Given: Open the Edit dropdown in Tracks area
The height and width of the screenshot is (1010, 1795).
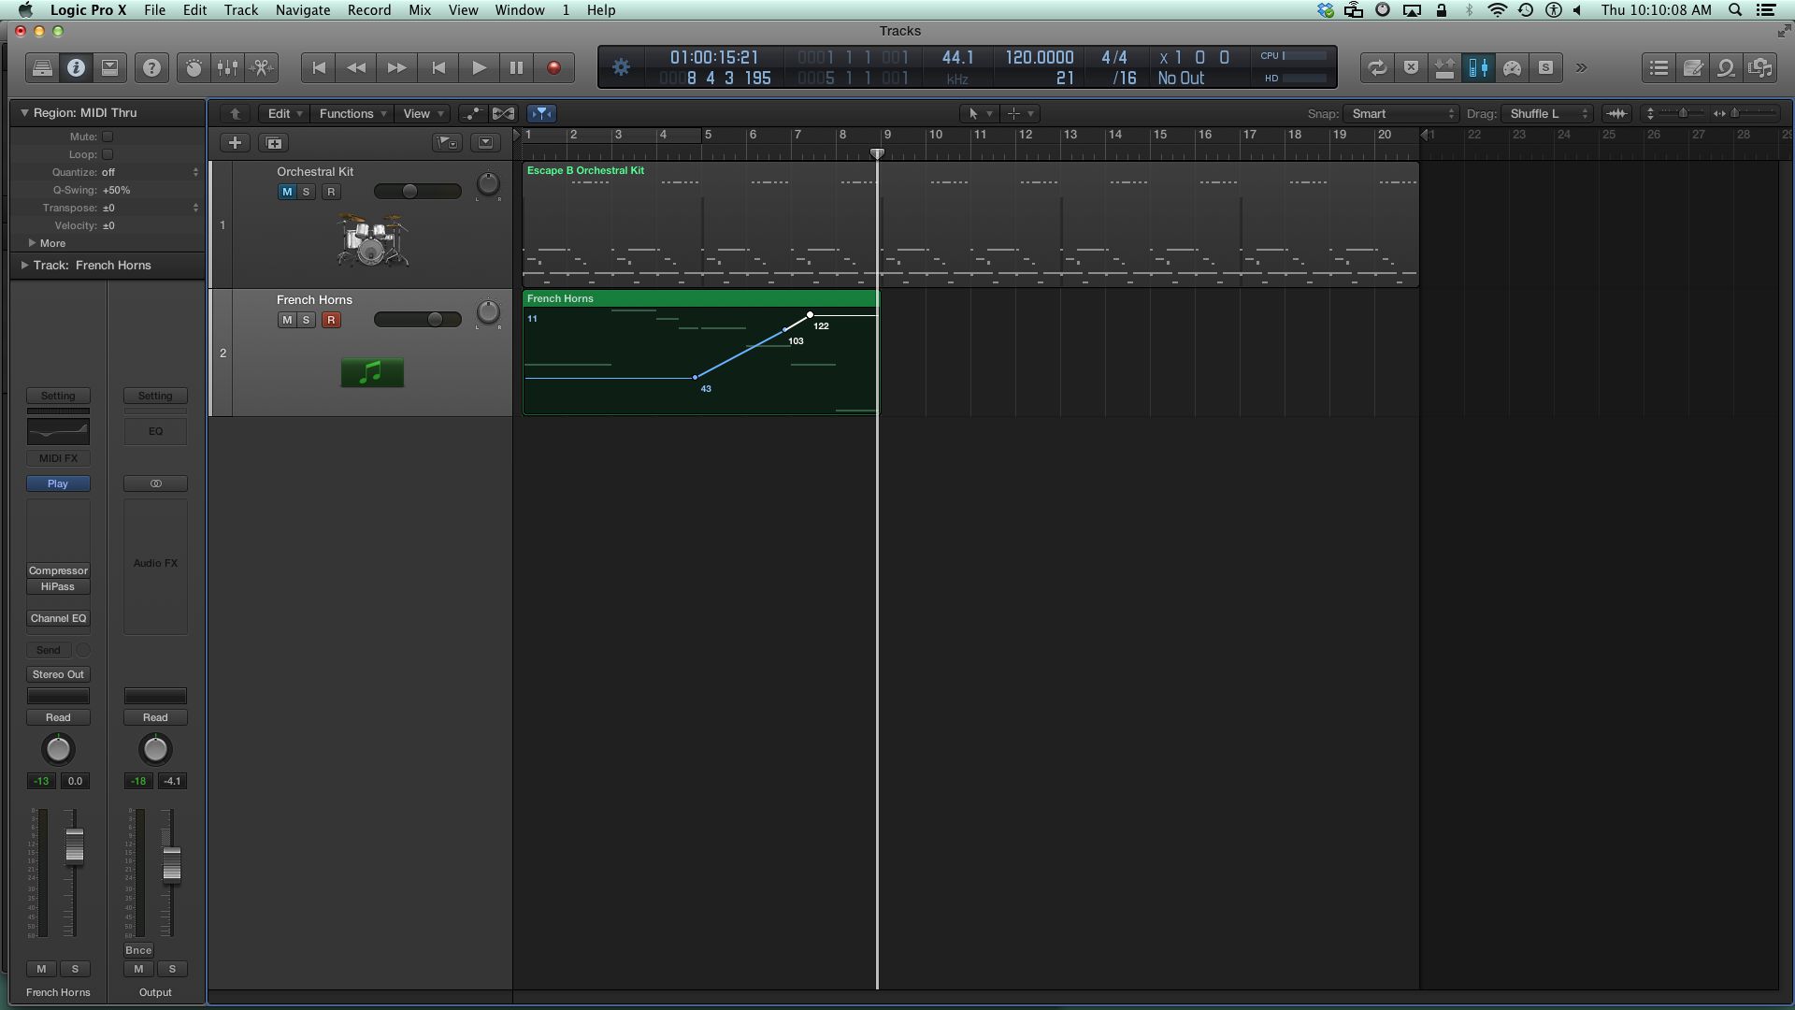Looking at the screenshot, I should (x=284, y=113).
